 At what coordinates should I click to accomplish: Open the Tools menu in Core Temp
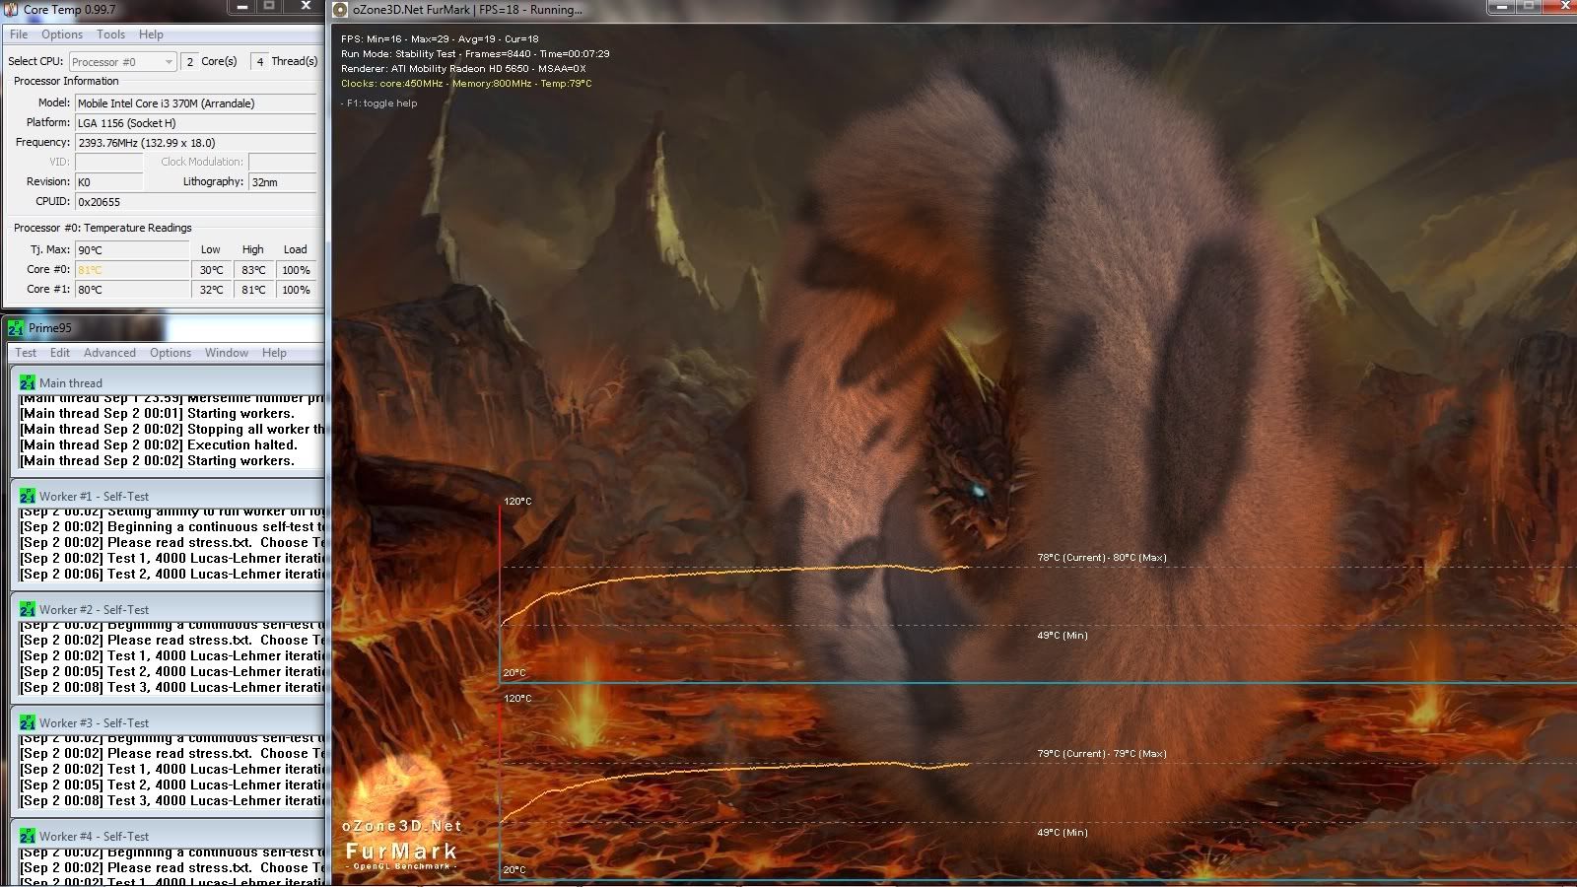pos(110,34)
